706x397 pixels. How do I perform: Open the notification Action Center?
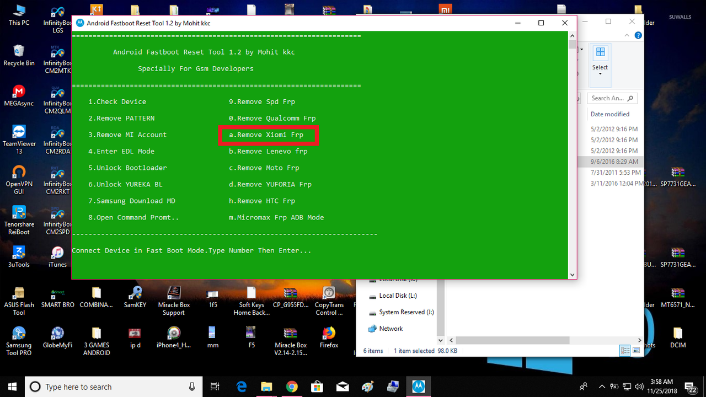[689, 387]
